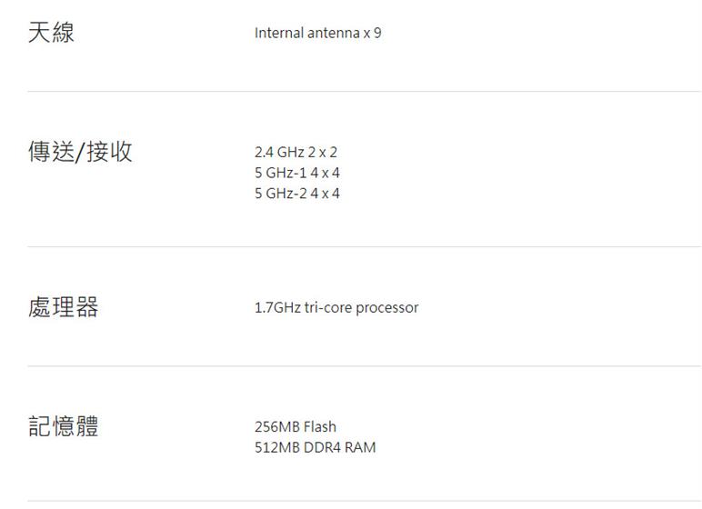This screenshot has width=702, height=509.
Task: Click the word 'Flash' in memory spec
Action: (319, 426)
